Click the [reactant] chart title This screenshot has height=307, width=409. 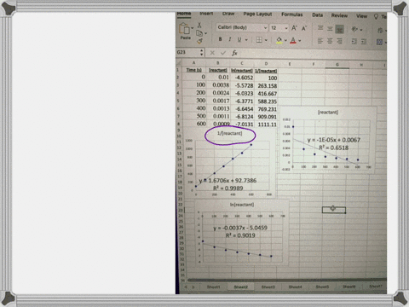[x=328, y=112]
